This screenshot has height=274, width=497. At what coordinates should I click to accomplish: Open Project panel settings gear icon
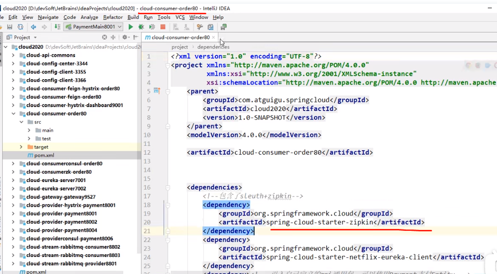(x=125, y=37)
